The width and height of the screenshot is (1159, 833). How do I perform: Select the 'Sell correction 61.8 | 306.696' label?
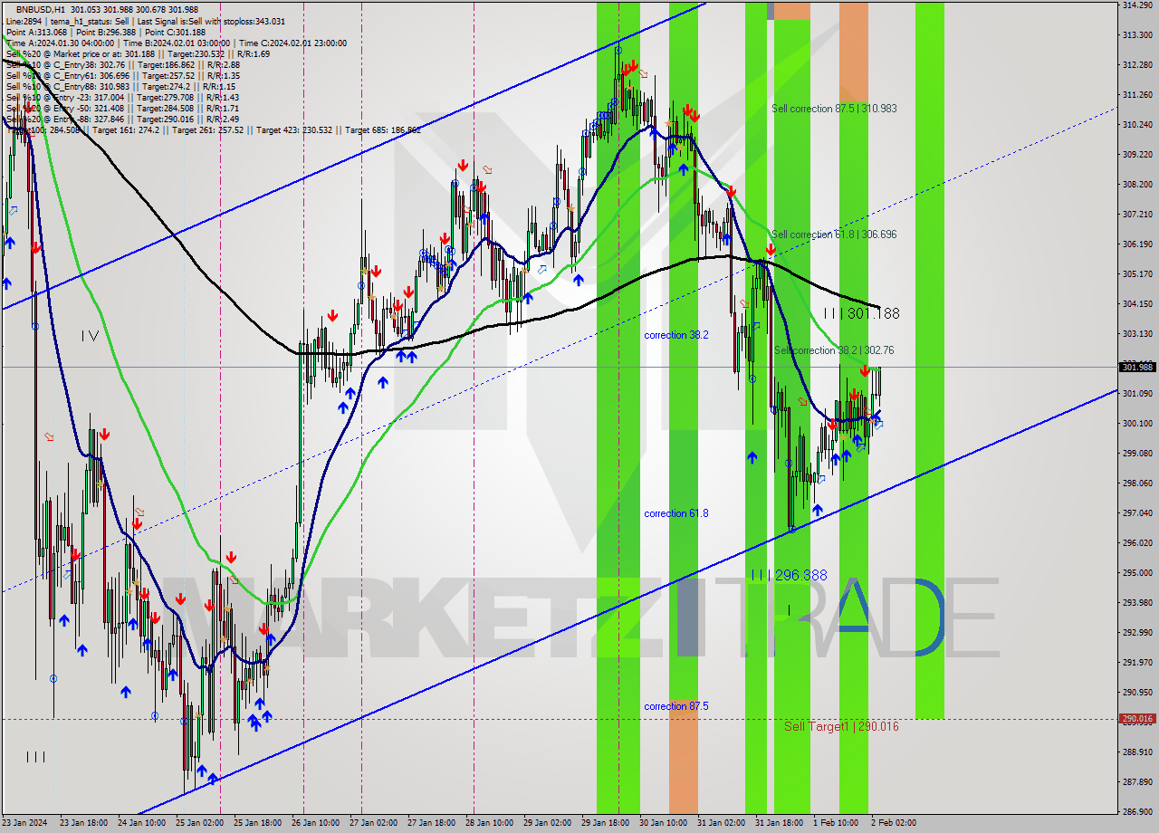point(834,235)
